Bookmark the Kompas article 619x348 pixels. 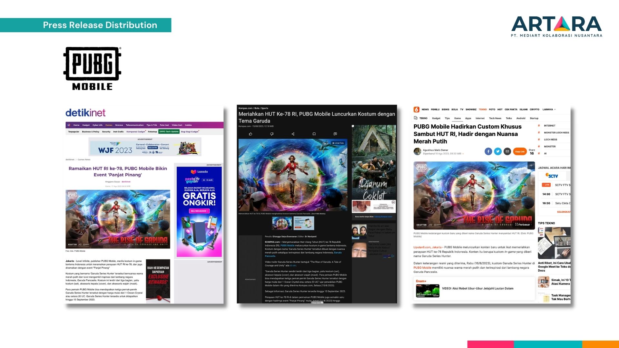coord(314,134)
